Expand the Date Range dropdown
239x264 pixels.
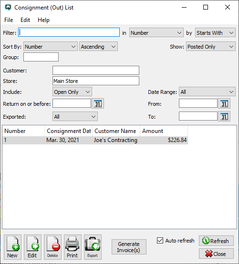(207, 92)
